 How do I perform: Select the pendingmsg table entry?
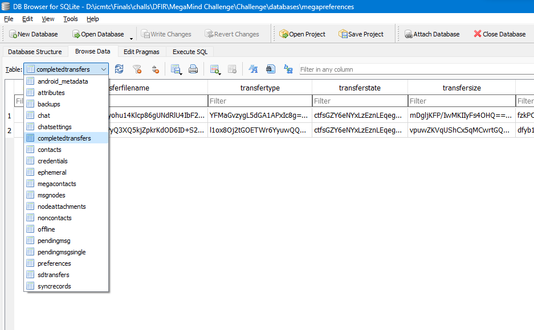click(66, 241)
